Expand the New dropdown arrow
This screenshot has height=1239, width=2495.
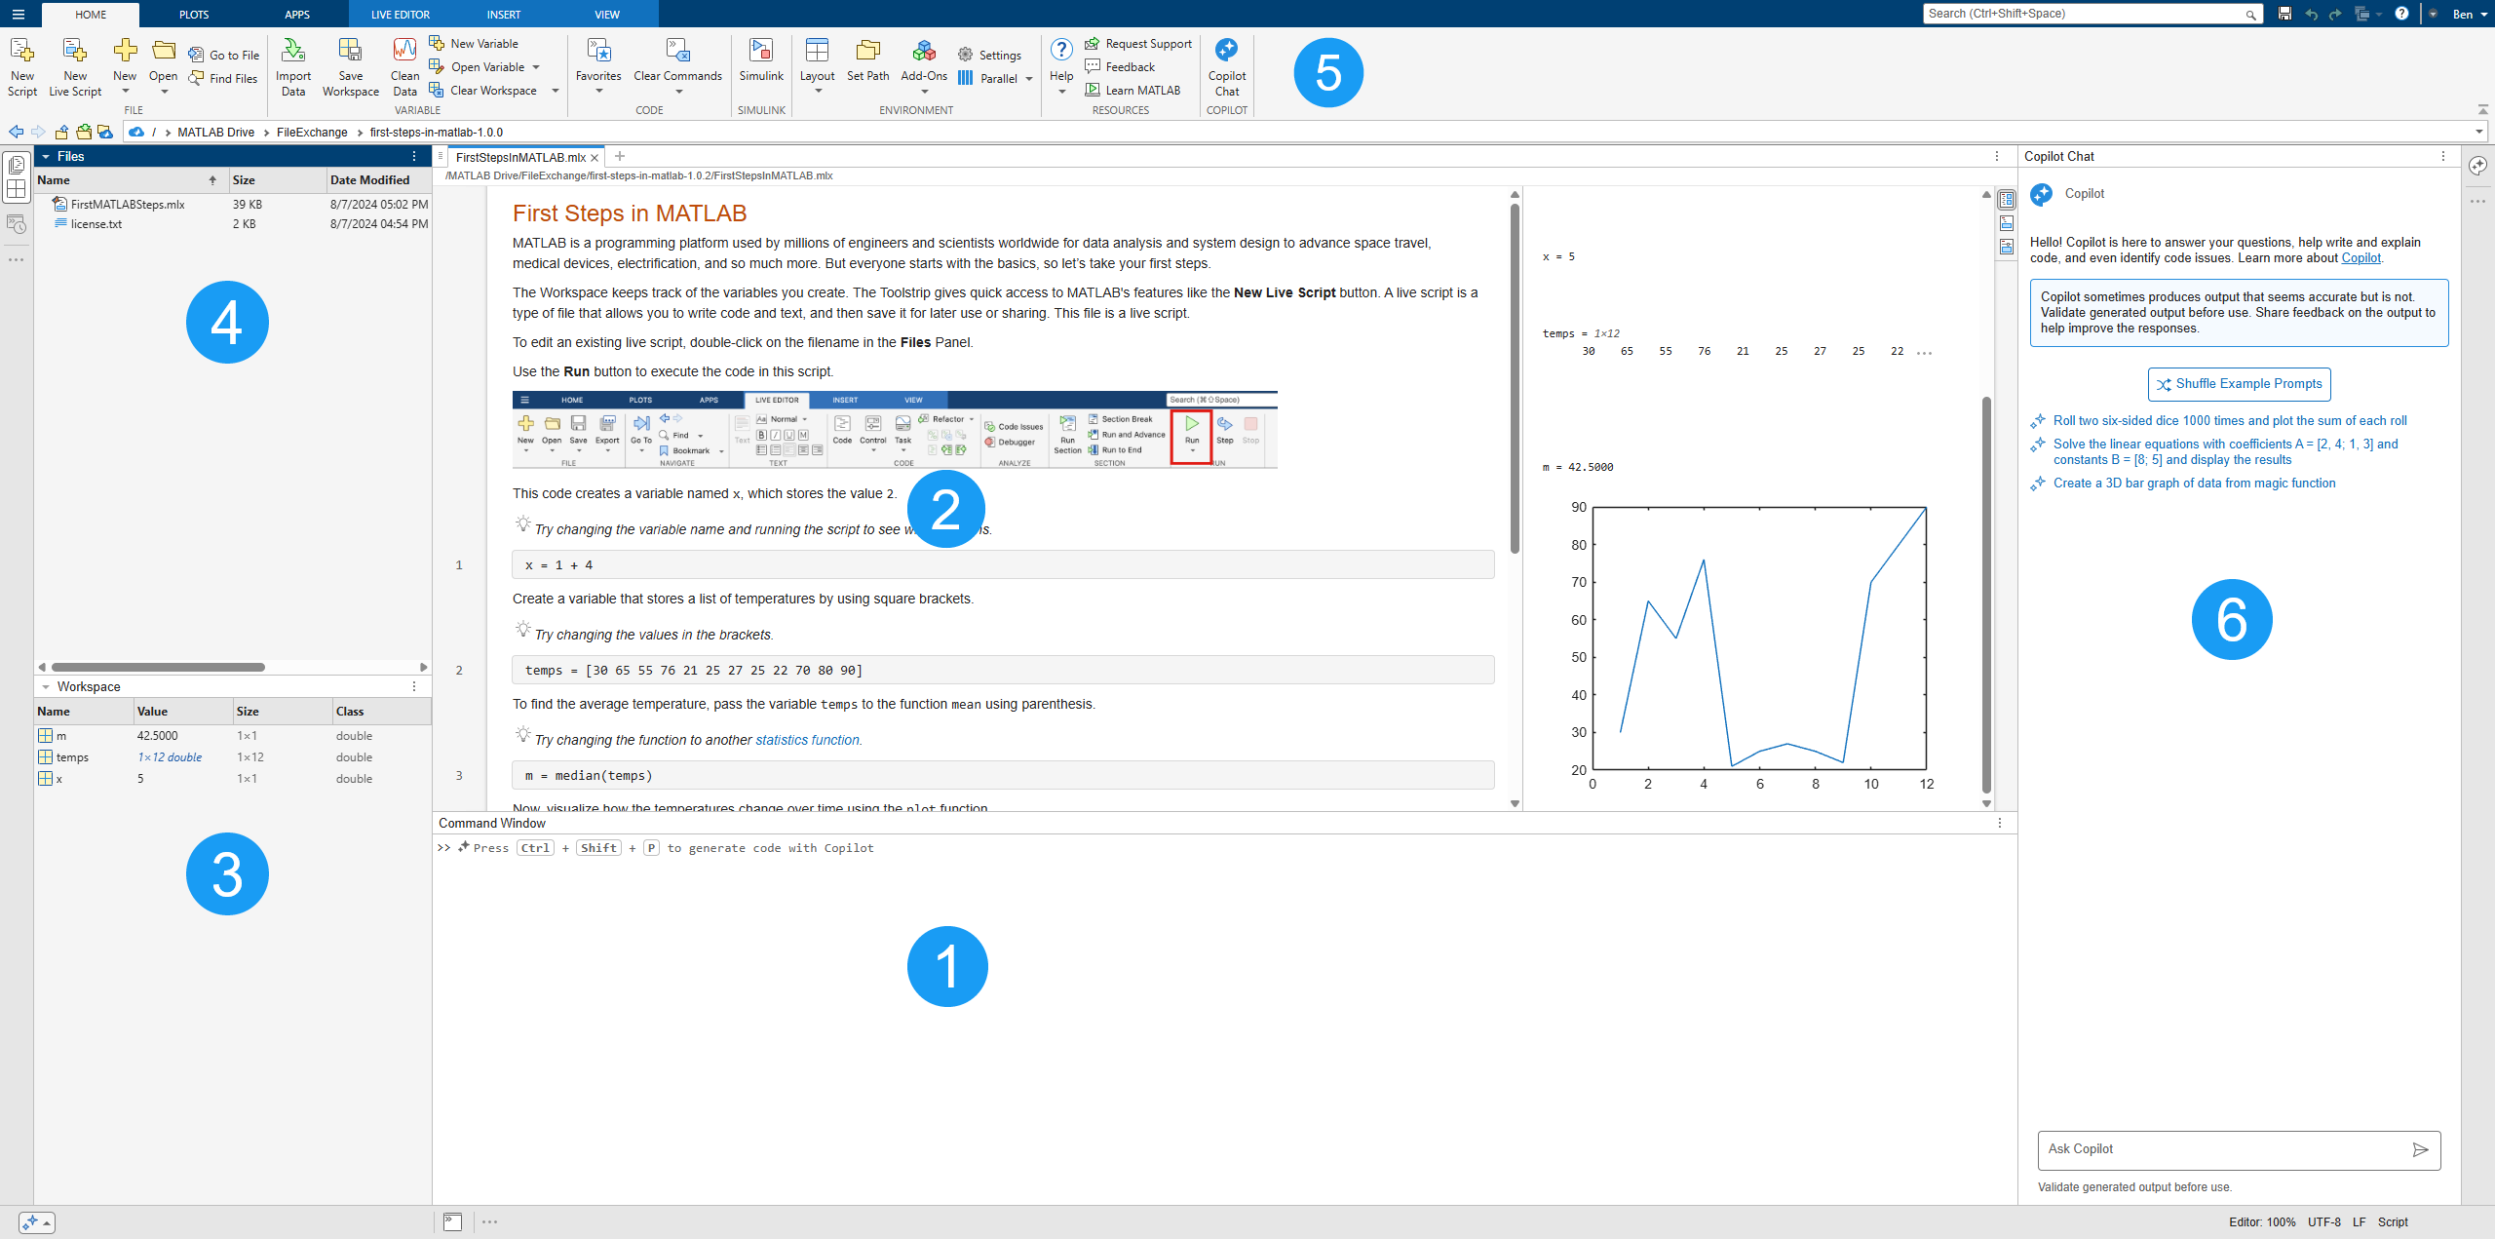point(125,92)
